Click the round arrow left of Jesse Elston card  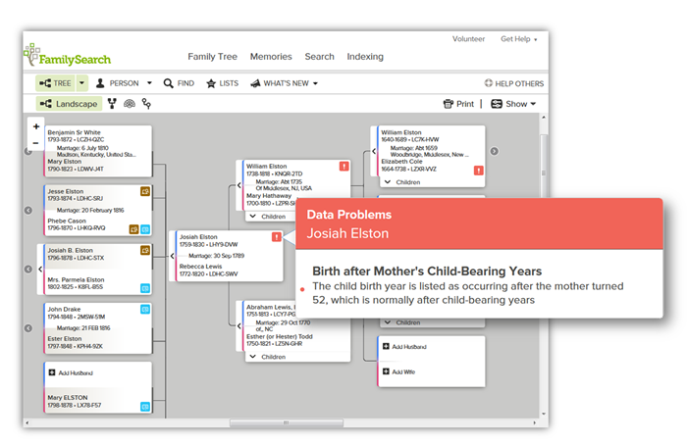(x=28, y=210)
